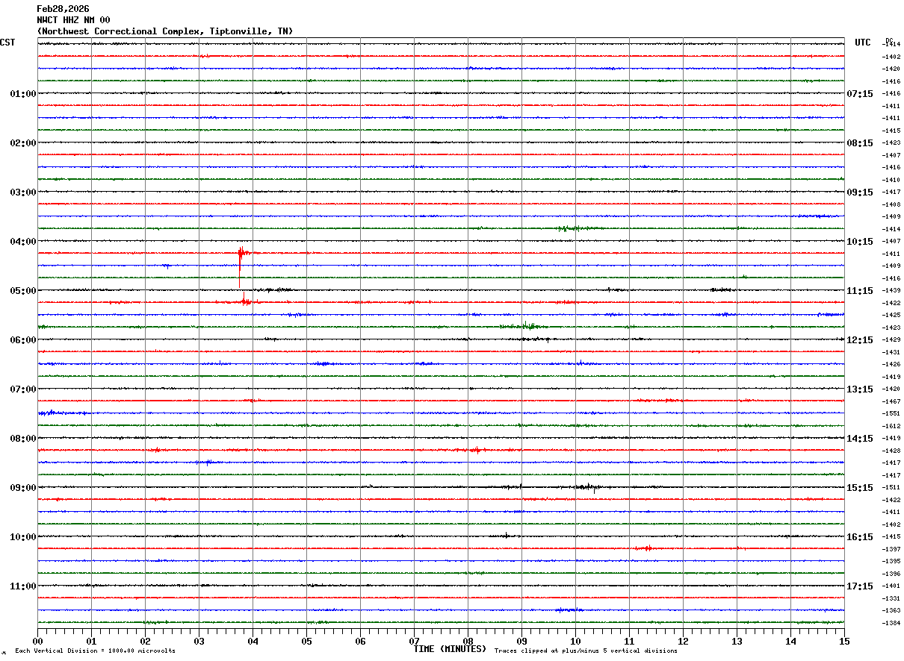904x661 pixels.
Task: Click the DC offset value -1428
Action: 891,451
